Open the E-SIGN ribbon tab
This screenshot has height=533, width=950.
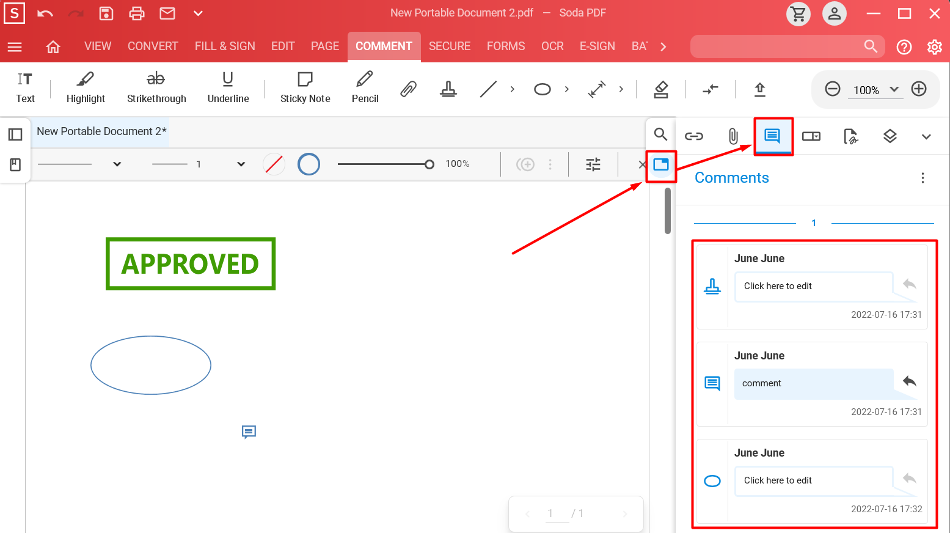[x=597, y=46]
